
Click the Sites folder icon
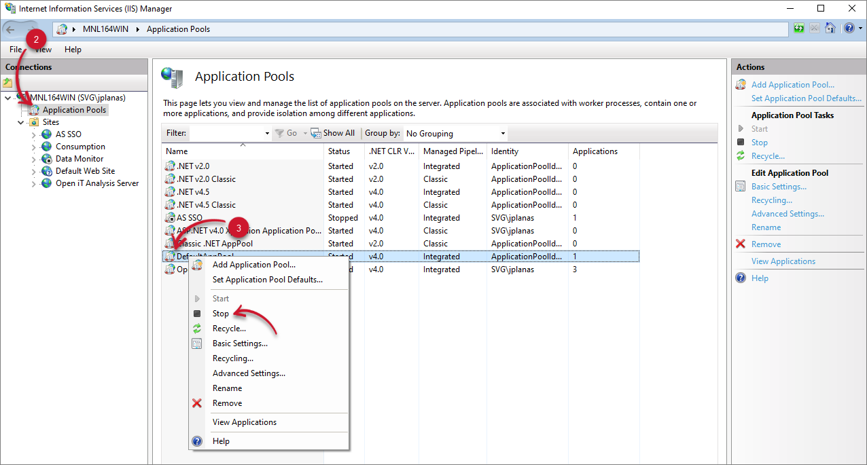34,122
